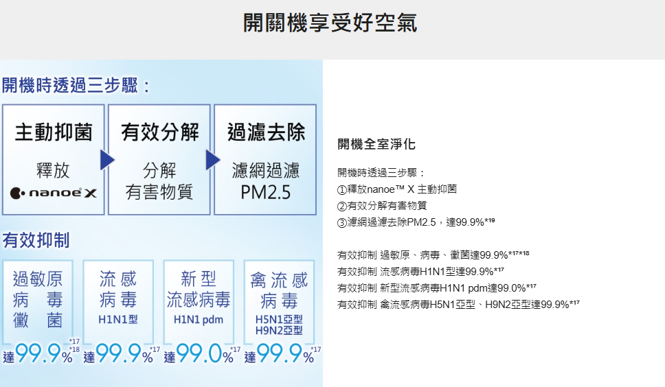Click the 開關機享受好空氣 page heading

330,23
